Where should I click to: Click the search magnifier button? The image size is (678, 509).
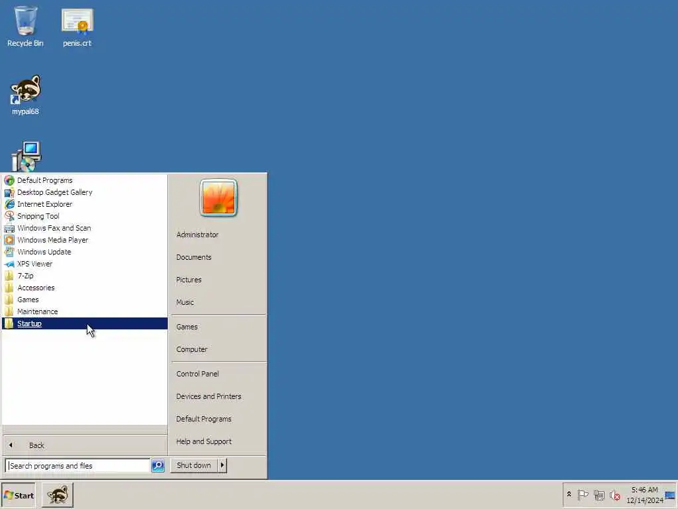coord(158,466)
